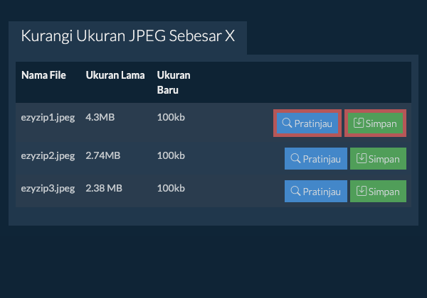This screenshot has width=427, height=298.
Task: Select the ezyzip3.jpeg file name
Action: pyautogui.click(x=48, y=188)
